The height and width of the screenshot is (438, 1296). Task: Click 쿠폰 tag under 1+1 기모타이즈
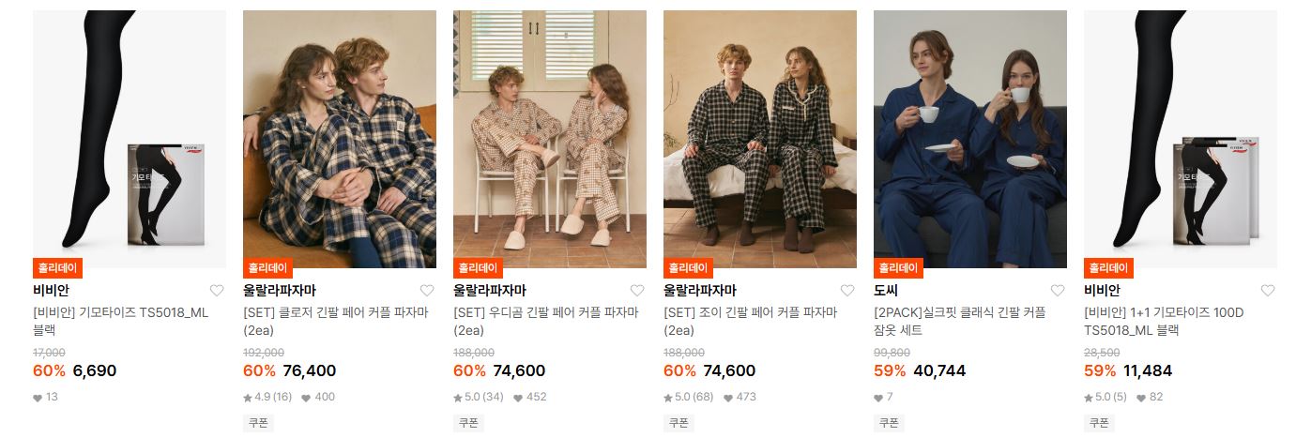(x=1099, y=423)
